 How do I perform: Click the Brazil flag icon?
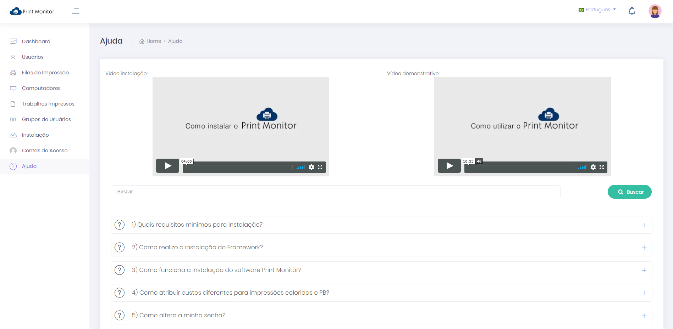[581, 10]
